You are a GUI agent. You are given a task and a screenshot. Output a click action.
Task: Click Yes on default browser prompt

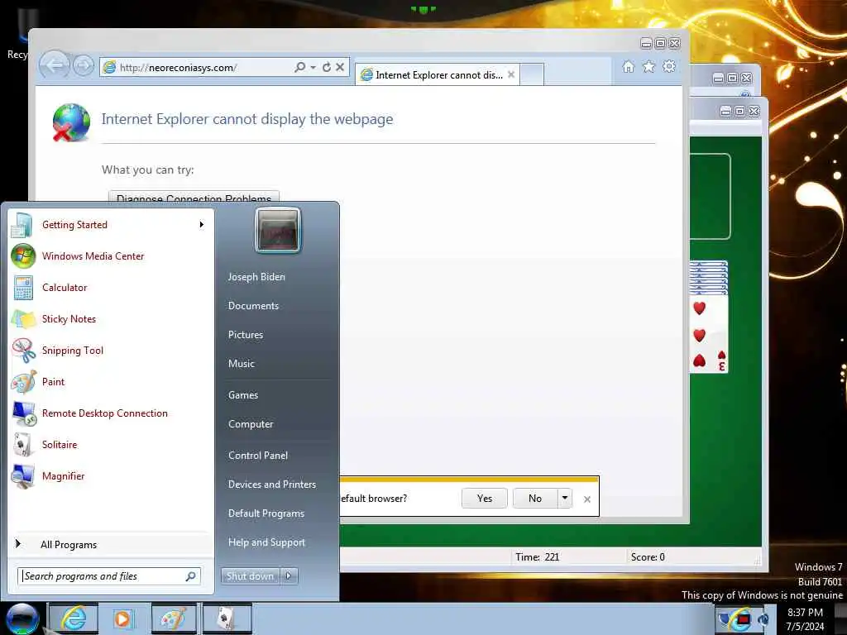point(485,499)
